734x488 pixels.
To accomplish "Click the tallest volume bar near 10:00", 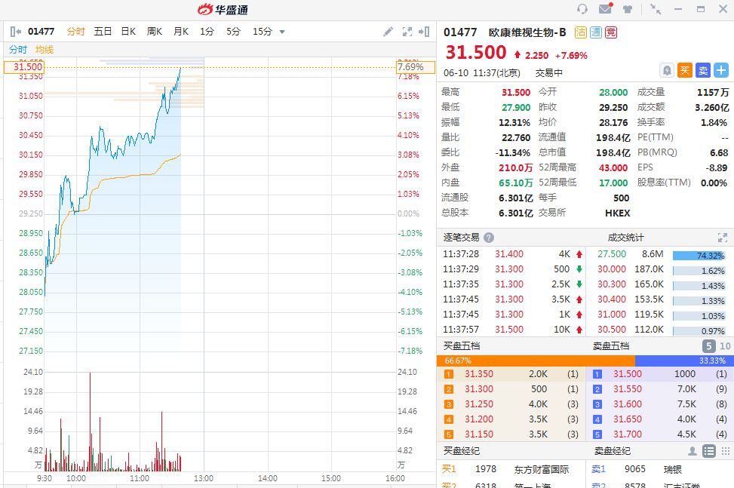I will pyautogui.click(x=90, y=422).
